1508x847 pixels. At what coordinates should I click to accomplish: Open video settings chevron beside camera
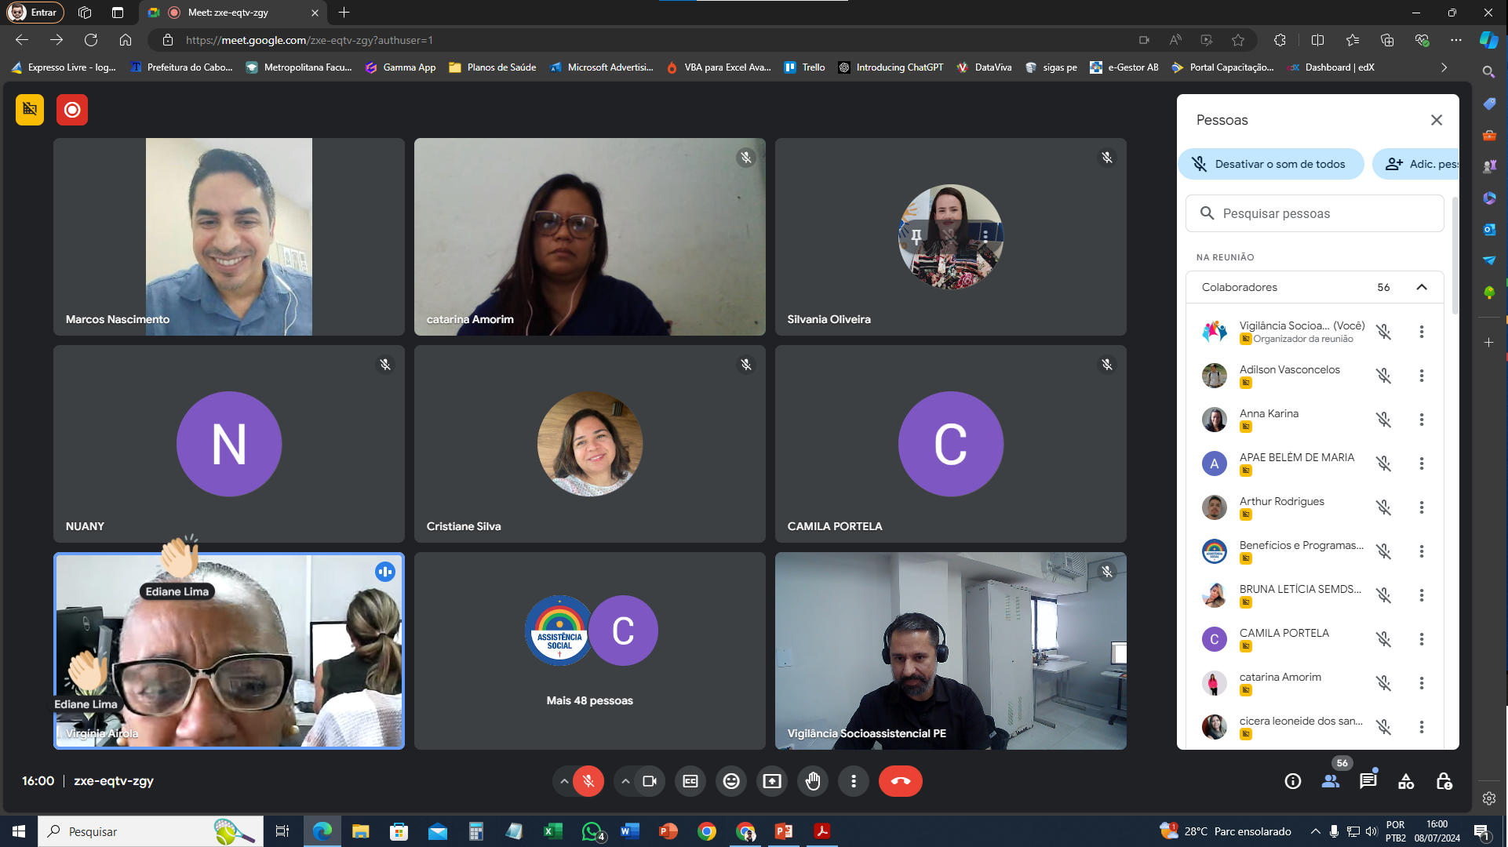(x=625, y=781)
